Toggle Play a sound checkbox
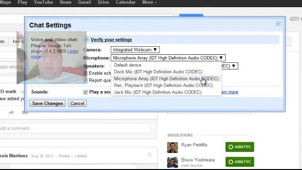302x170 pixels. 85,92
